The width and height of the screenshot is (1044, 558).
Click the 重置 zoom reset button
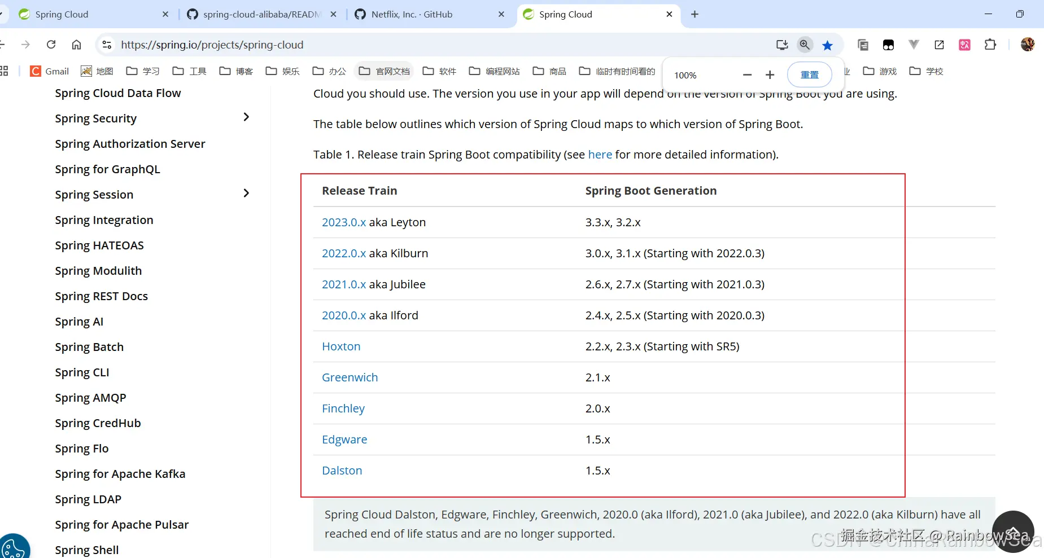tap(810, 75)
